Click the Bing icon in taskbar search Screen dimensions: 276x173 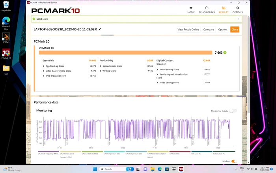coord(130,169)
